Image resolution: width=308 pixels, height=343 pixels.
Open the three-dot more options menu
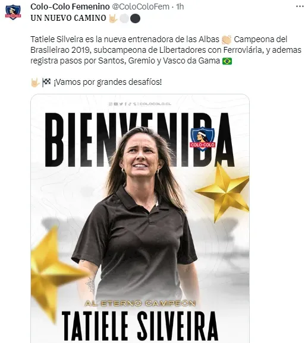(x=300, y=7)
